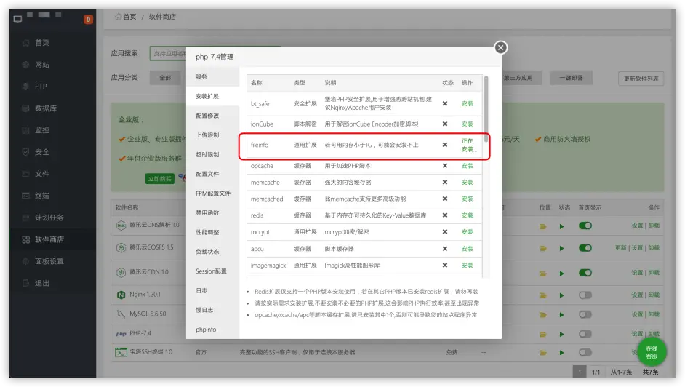Install the ionCube extension
This screenshot has height=387, width=685.
click(x=467, y=124)
